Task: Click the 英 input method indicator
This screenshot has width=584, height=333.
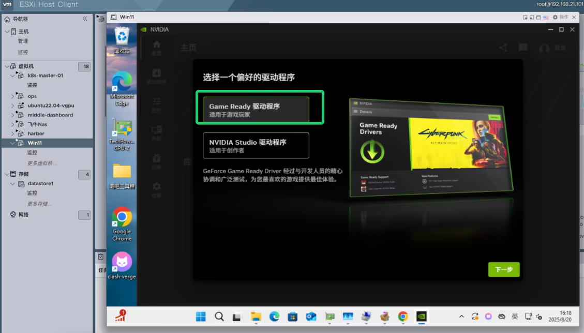Action: [x=515, y=316]
